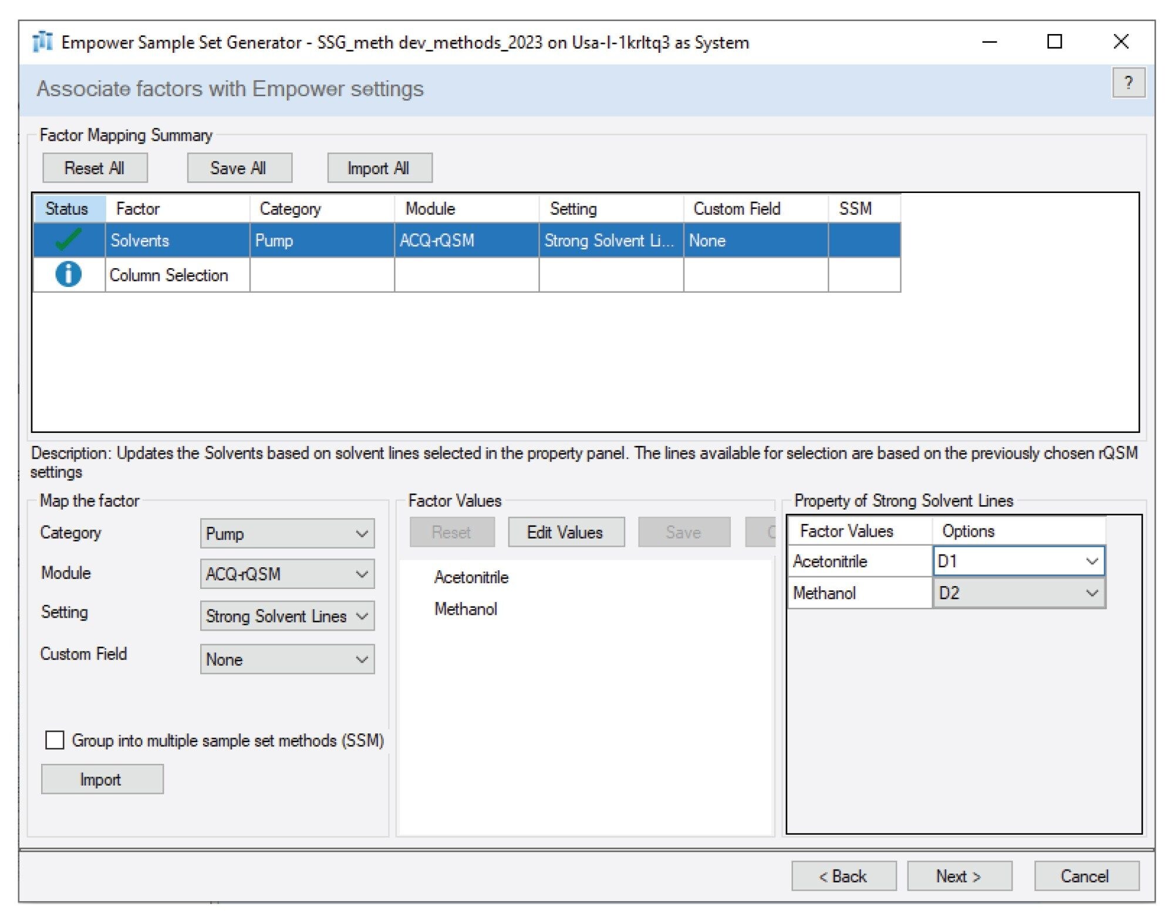The height and width of the screenshot is (924, 1174).
Task: Click the ACQ-rQSM module cell in summary table
Action: 467,240
